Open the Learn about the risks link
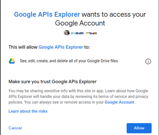The height and width of the screenshot is (135, 159). click(x=28, y=111)
